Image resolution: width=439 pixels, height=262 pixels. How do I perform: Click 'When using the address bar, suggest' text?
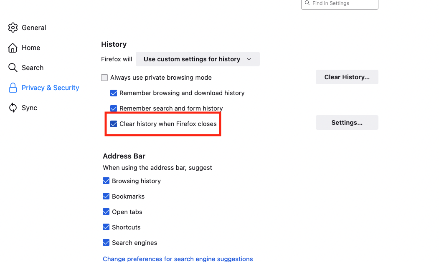(157, 168)
